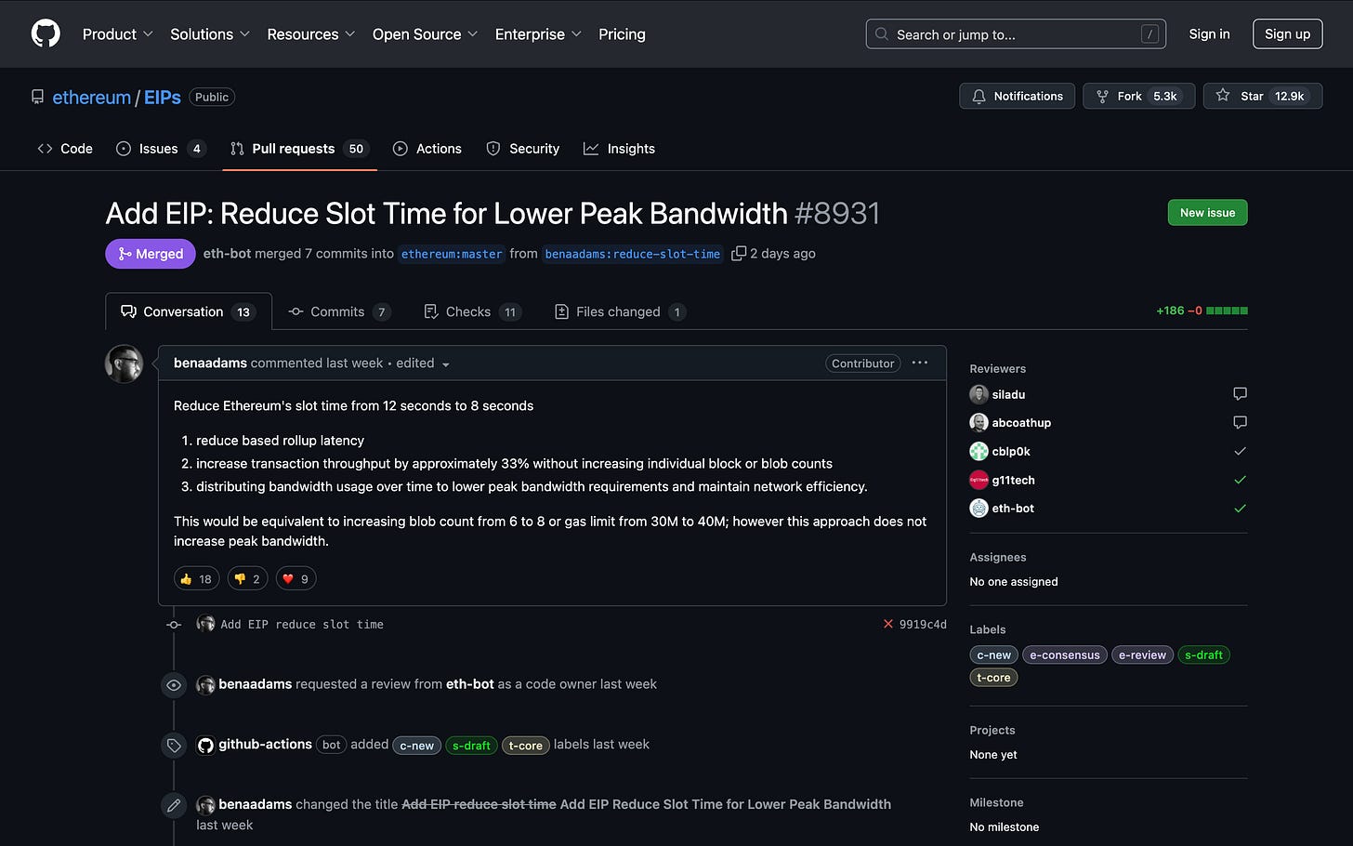
Task: Open reviewer cblp0k profile
Action: pos(1011,452)
